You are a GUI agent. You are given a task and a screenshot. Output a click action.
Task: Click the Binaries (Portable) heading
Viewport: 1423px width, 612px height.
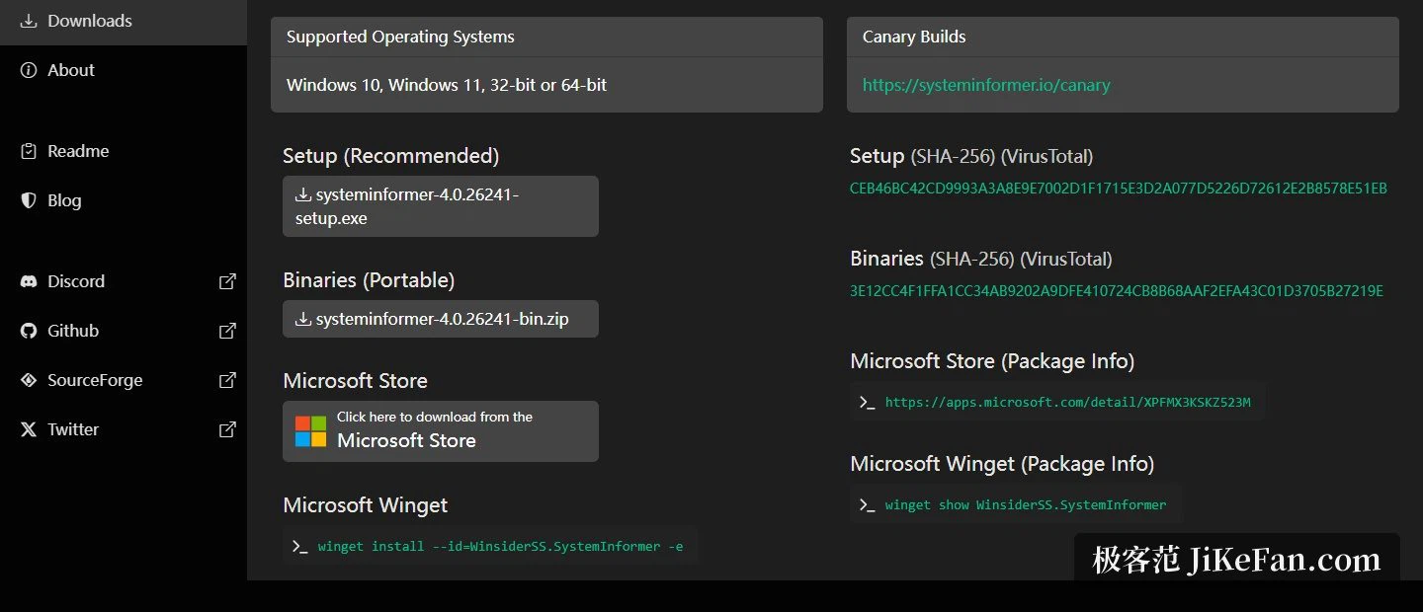(x=369, y=280)
